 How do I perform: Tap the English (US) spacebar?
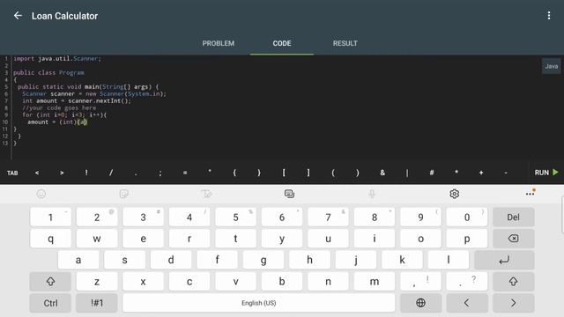(258, 303)
